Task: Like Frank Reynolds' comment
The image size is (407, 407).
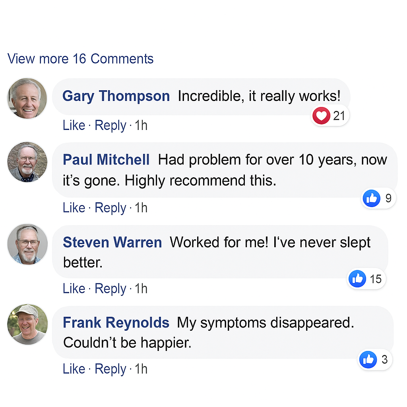Action: click(x=74, y=369)
